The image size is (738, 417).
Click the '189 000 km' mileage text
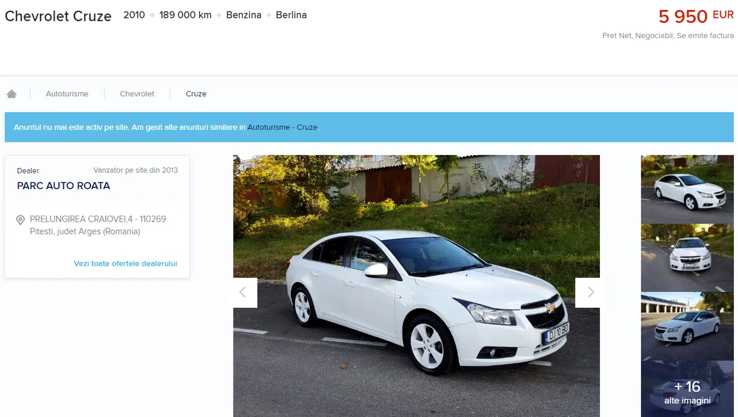185,15
